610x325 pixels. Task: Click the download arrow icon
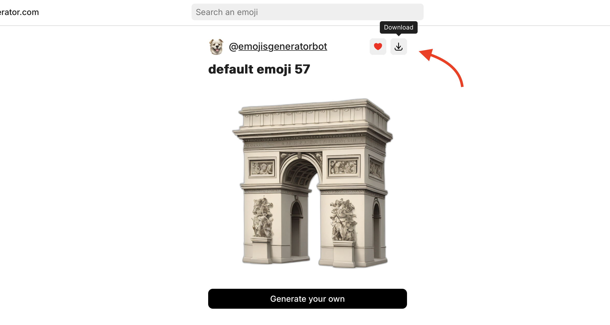398,47
